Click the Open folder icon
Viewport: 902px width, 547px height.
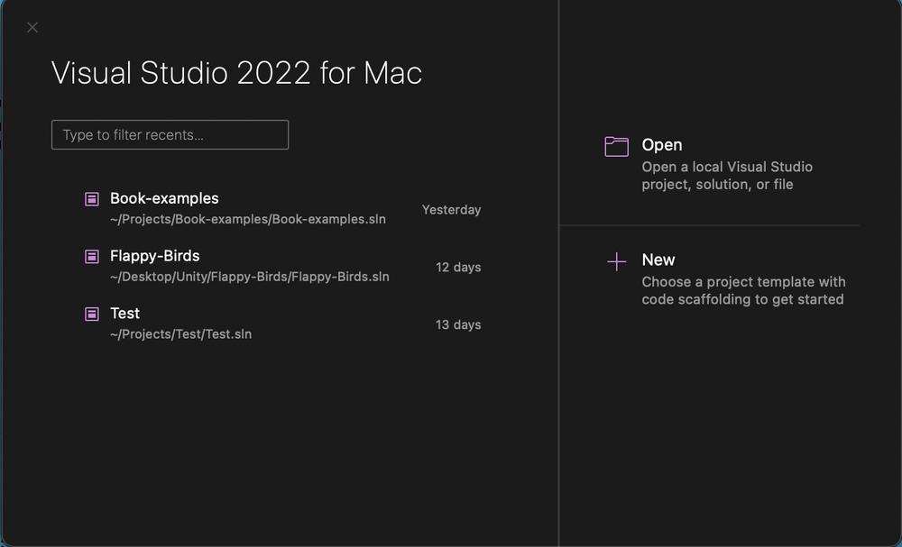(616, 147)
